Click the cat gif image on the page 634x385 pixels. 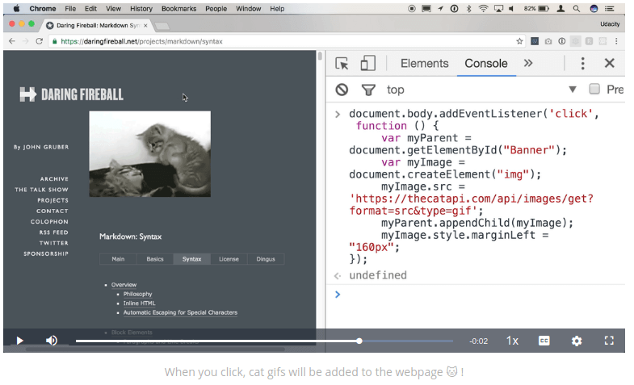pos(149,154)
